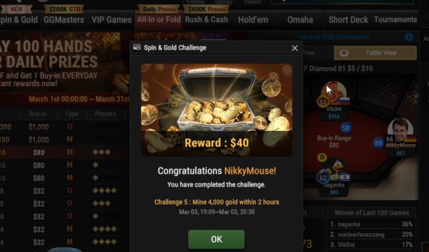
Task: Open the Rush & Cash tab
Action: 206,20
